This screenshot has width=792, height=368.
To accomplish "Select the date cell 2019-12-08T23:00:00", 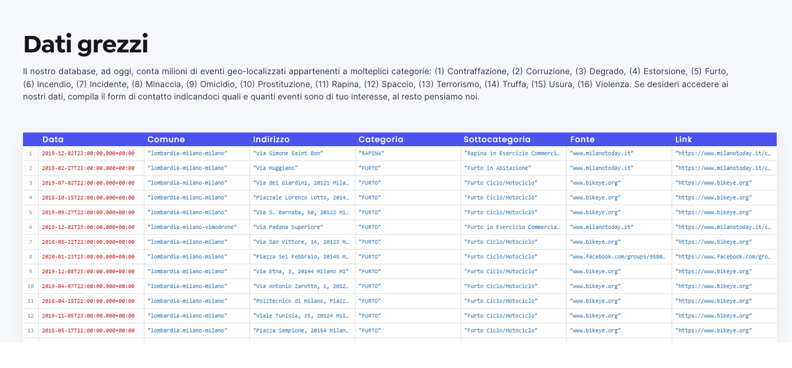I will point(91,271).
